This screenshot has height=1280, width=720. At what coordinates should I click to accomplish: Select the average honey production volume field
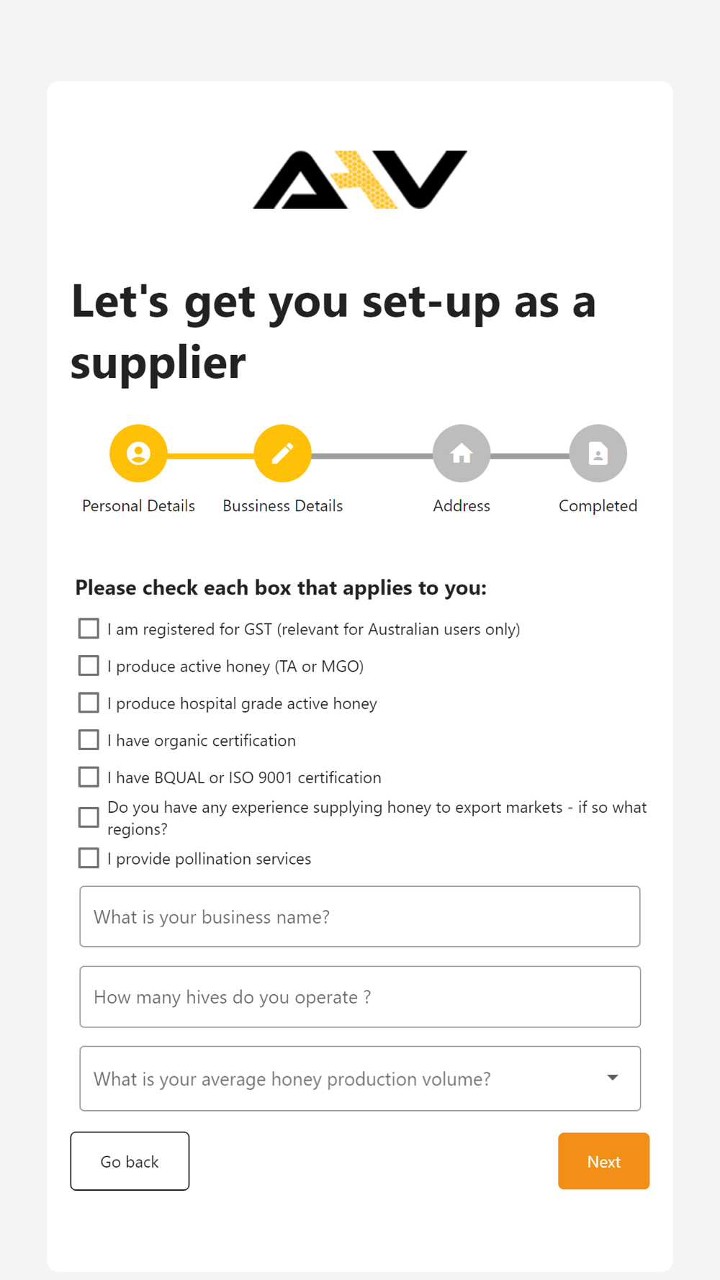360,1078
